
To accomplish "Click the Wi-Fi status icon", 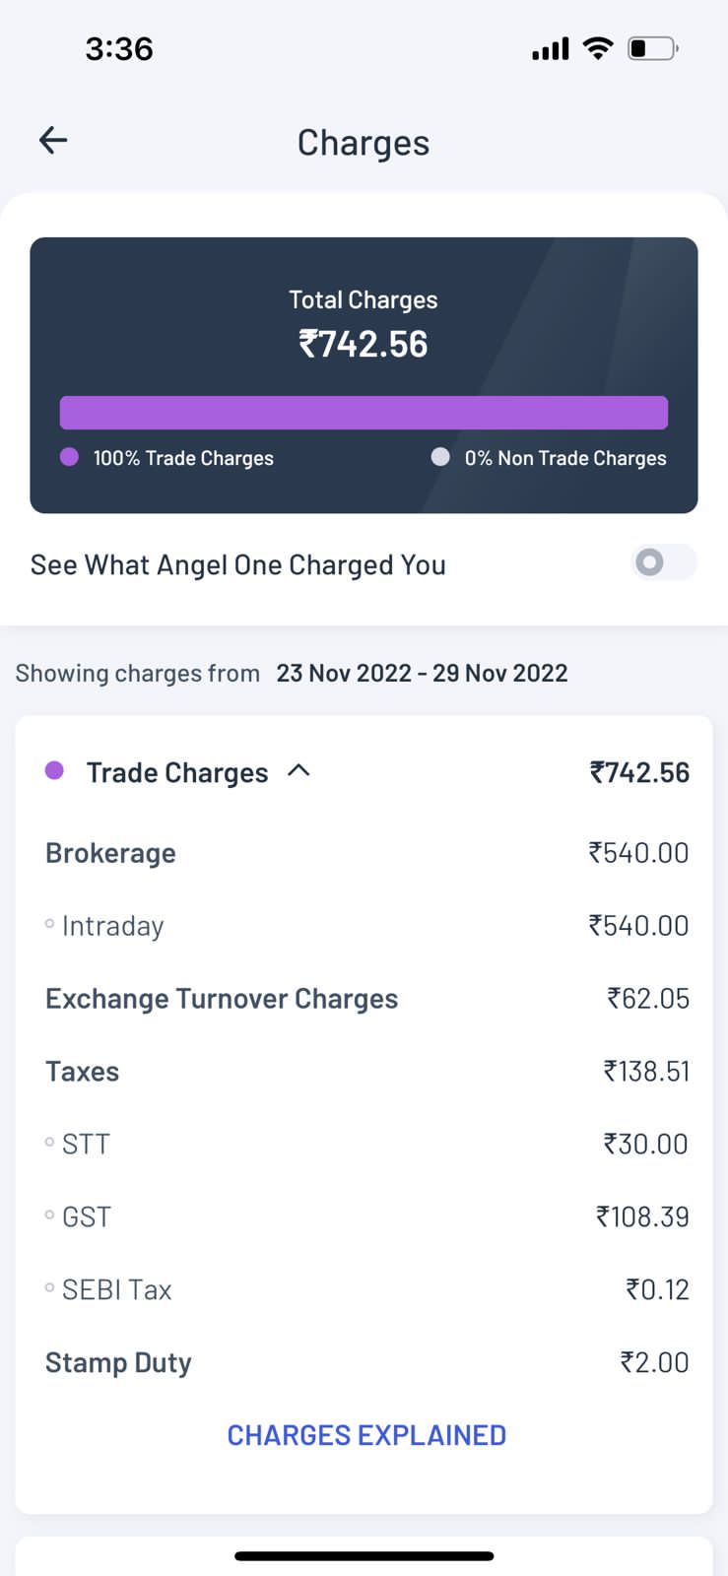I will pyautogui.click(x=597, y=48).
